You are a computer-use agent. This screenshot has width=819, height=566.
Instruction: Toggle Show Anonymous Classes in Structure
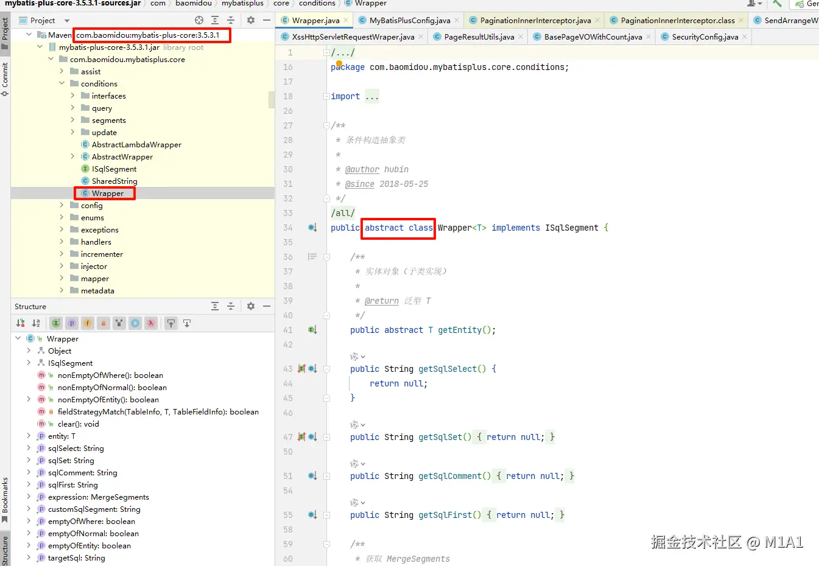pyautogui.click(x=135, y=323)
